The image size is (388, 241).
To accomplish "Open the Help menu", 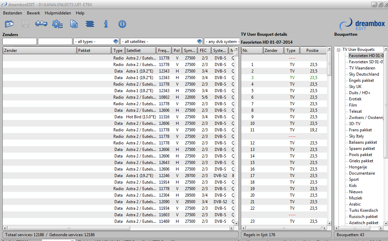I will [80, 13].
